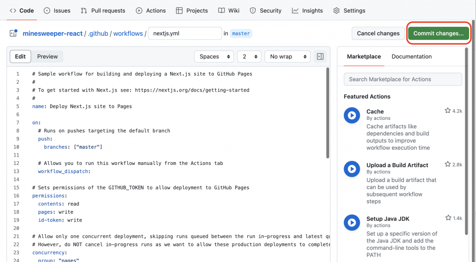Viewport: 476px width, 262px height.
Task: Click the 'branches: ["master"]' line
Action: pyautogui.click(x=73, y=147)
